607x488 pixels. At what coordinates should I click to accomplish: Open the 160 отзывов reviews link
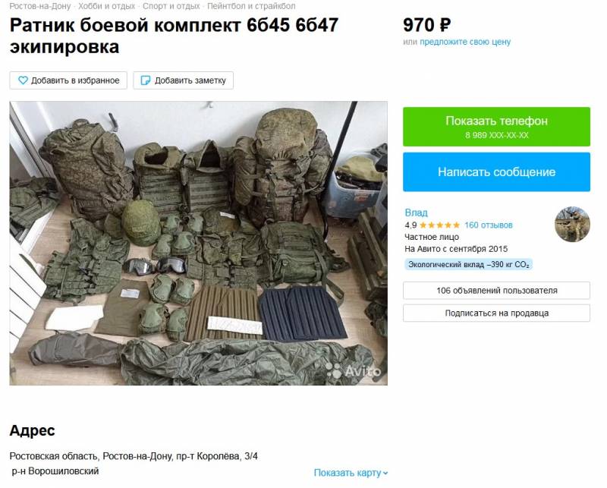[488, 225]
